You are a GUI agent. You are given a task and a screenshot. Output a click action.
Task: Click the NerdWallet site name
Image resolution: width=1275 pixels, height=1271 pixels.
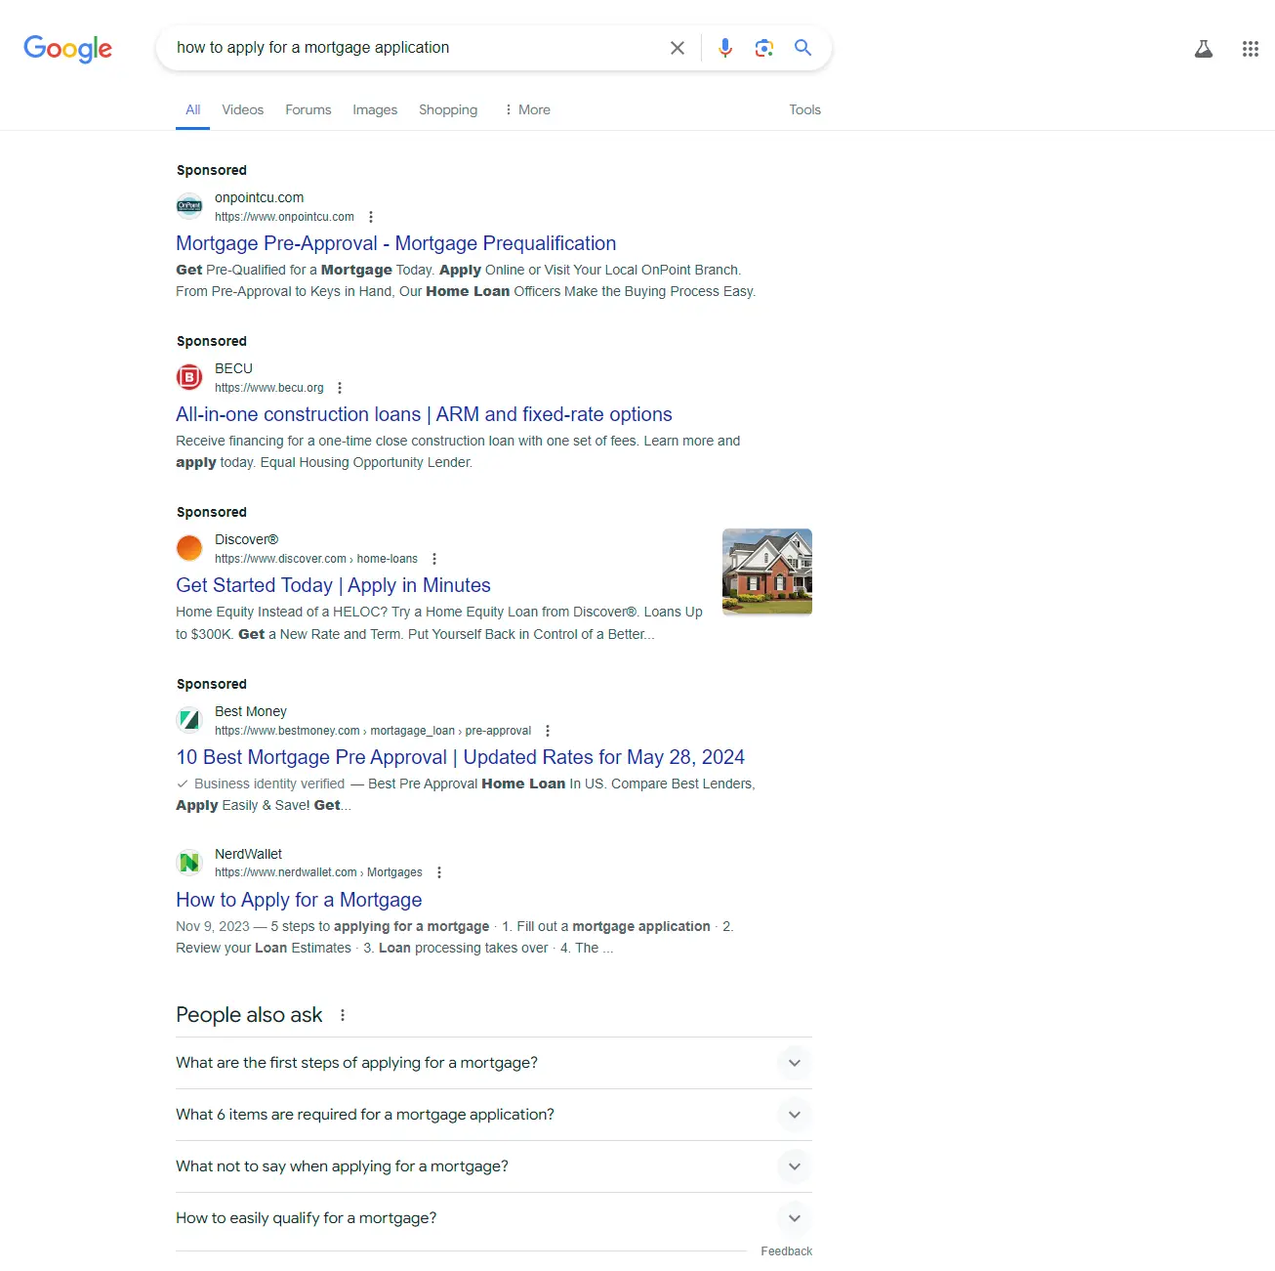pos(248,854)
